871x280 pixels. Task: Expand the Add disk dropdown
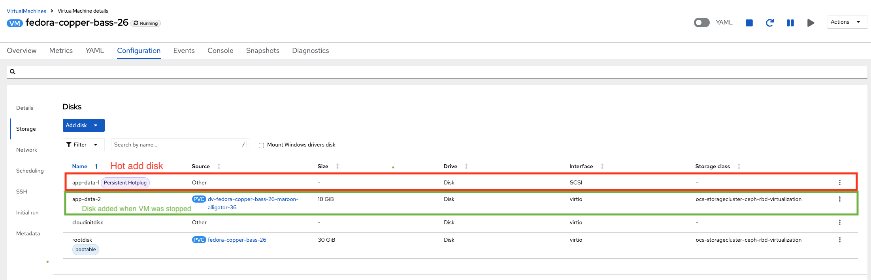(96, 125)
